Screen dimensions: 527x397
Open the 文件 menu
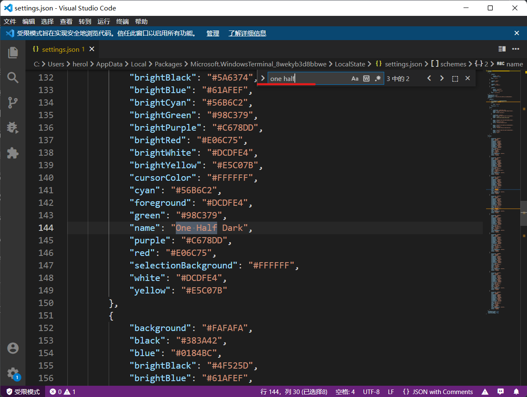click(x=10, y=21)
